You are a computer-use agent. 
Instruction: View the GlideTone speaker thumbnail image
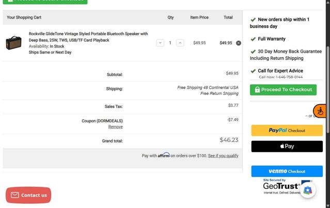click(13, 43)
